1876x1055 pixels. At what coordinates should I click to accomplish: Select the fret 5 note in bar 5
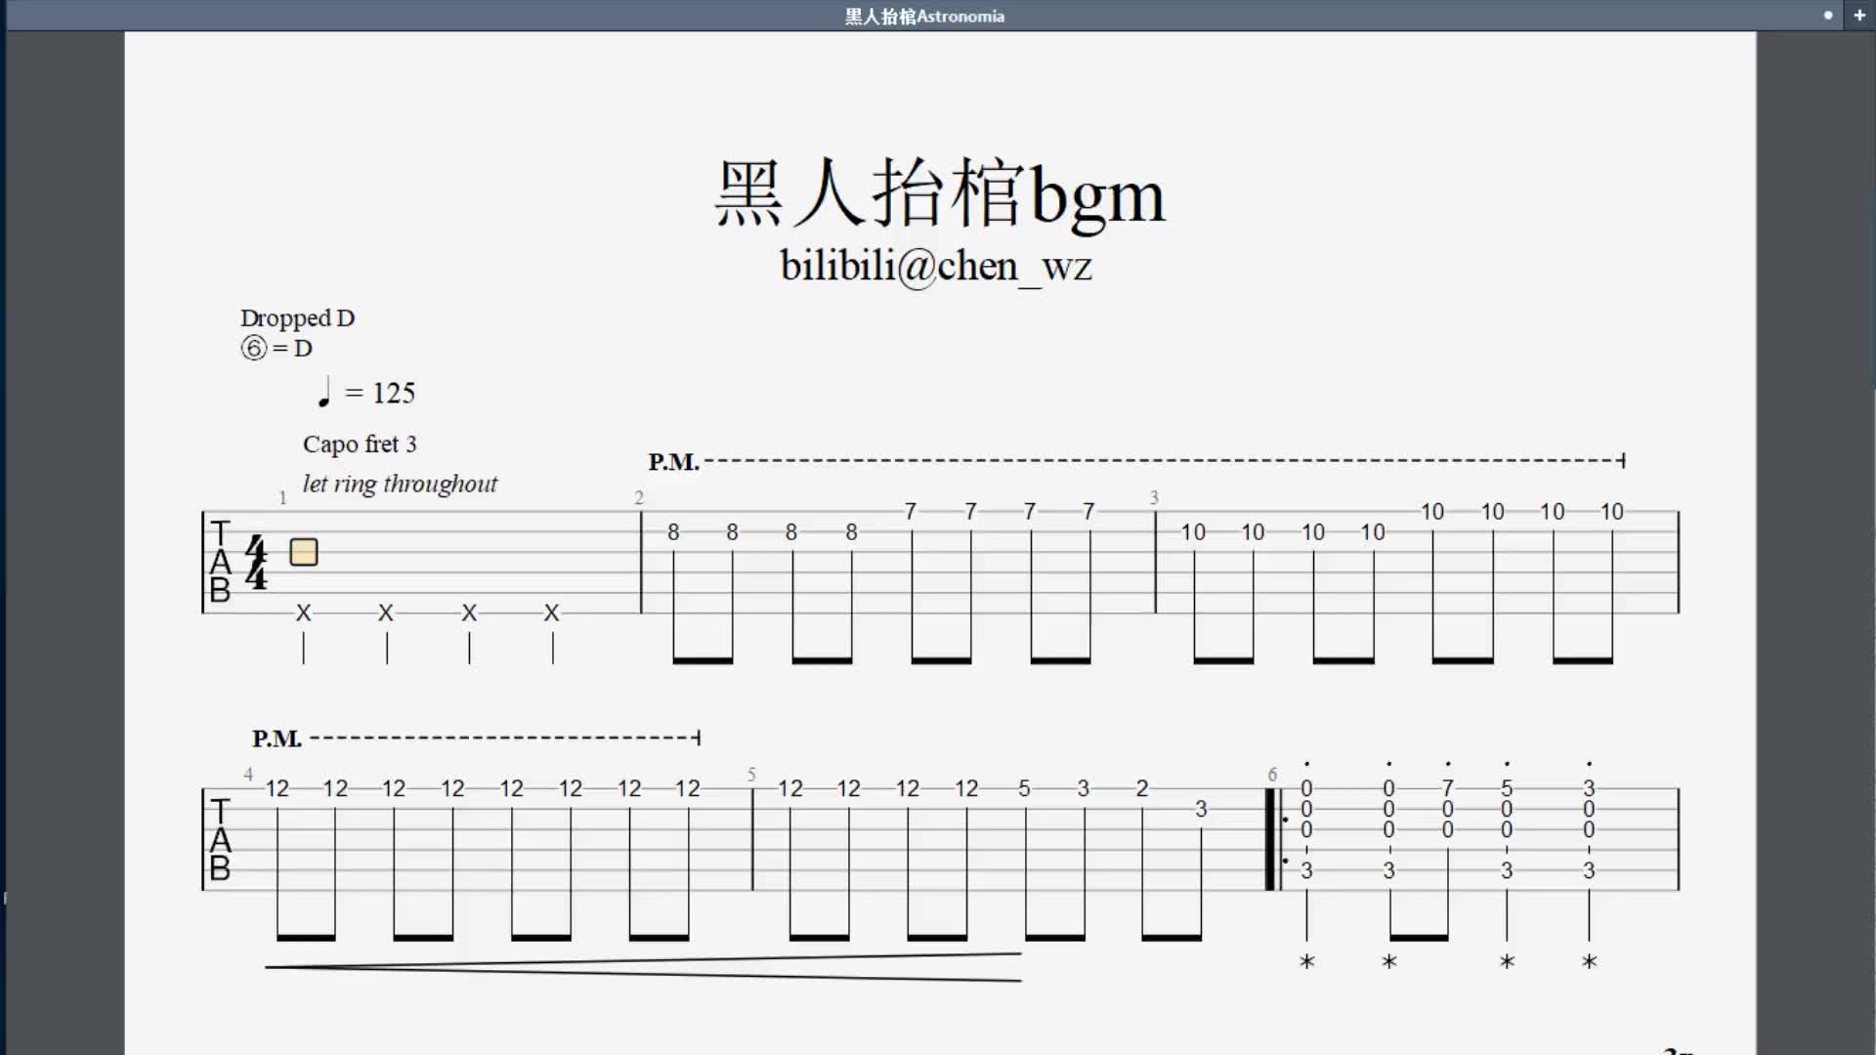click(1024, 788)
